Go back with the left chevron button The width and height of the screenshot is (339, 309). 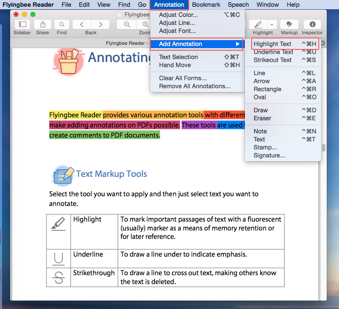(82, 24)
